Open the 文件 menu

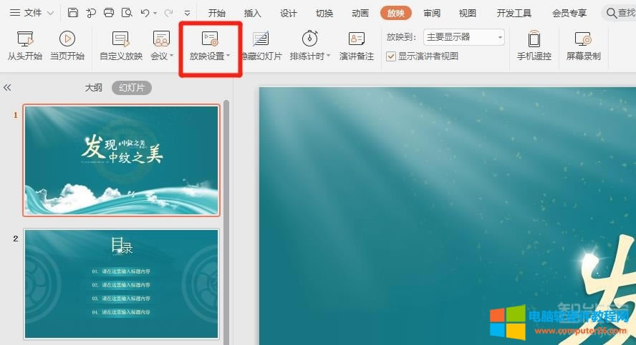[26, 13]
